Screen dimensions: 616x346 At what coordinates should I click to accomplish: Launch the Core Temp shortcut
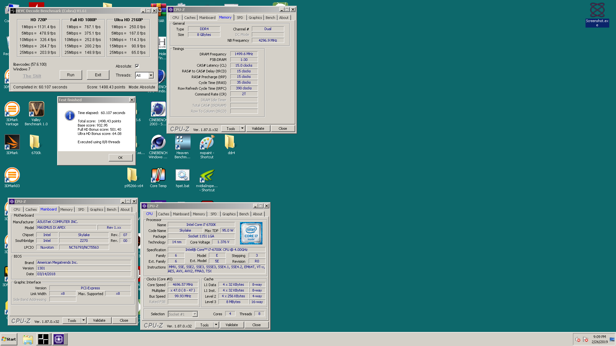click(x=158, y=177)
